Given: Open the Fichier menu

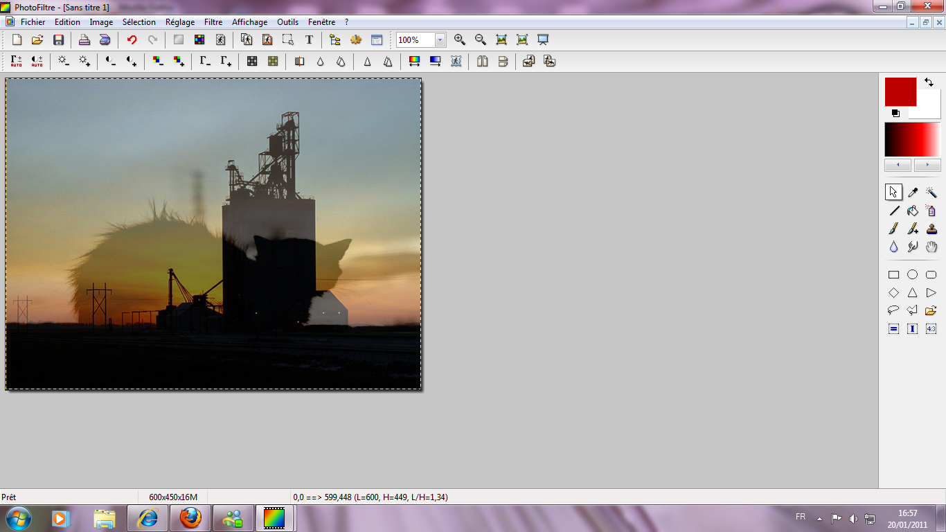Looking at the screenshot, I should coord(33,22).
